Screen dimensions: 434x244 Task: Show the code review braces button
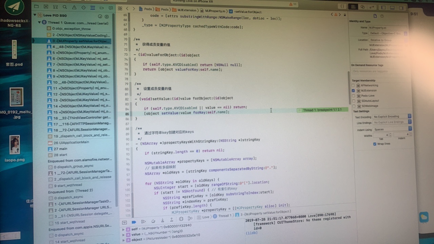[x=342, y=6]
